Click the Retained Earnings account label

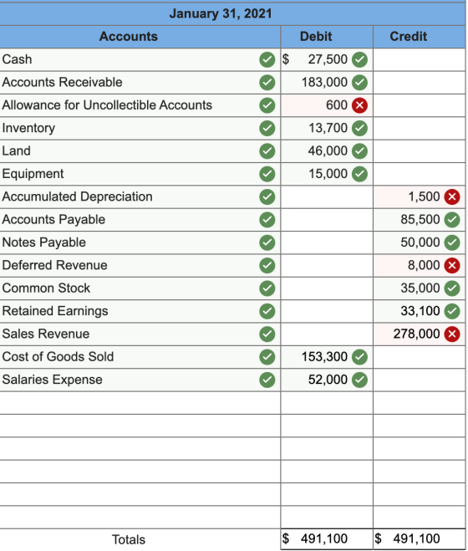click(x=55, y=311)
